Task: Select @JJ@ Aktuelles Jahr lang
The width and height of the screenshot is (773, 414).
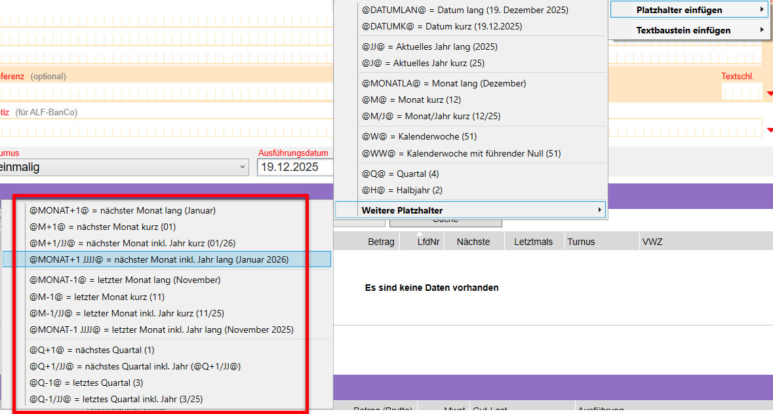Action: [x=429, y=47]
